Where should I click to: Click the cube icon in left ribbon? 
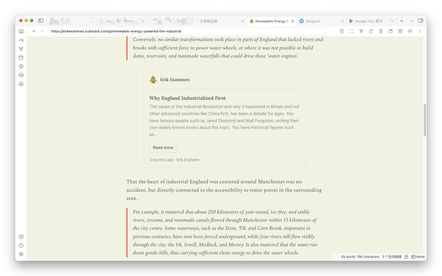[x=21, y=66]
